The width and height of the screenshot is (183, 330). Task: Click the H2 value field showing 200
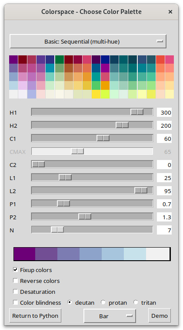164,126
